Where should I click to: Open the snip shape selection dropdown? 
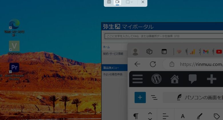(129, 2)
